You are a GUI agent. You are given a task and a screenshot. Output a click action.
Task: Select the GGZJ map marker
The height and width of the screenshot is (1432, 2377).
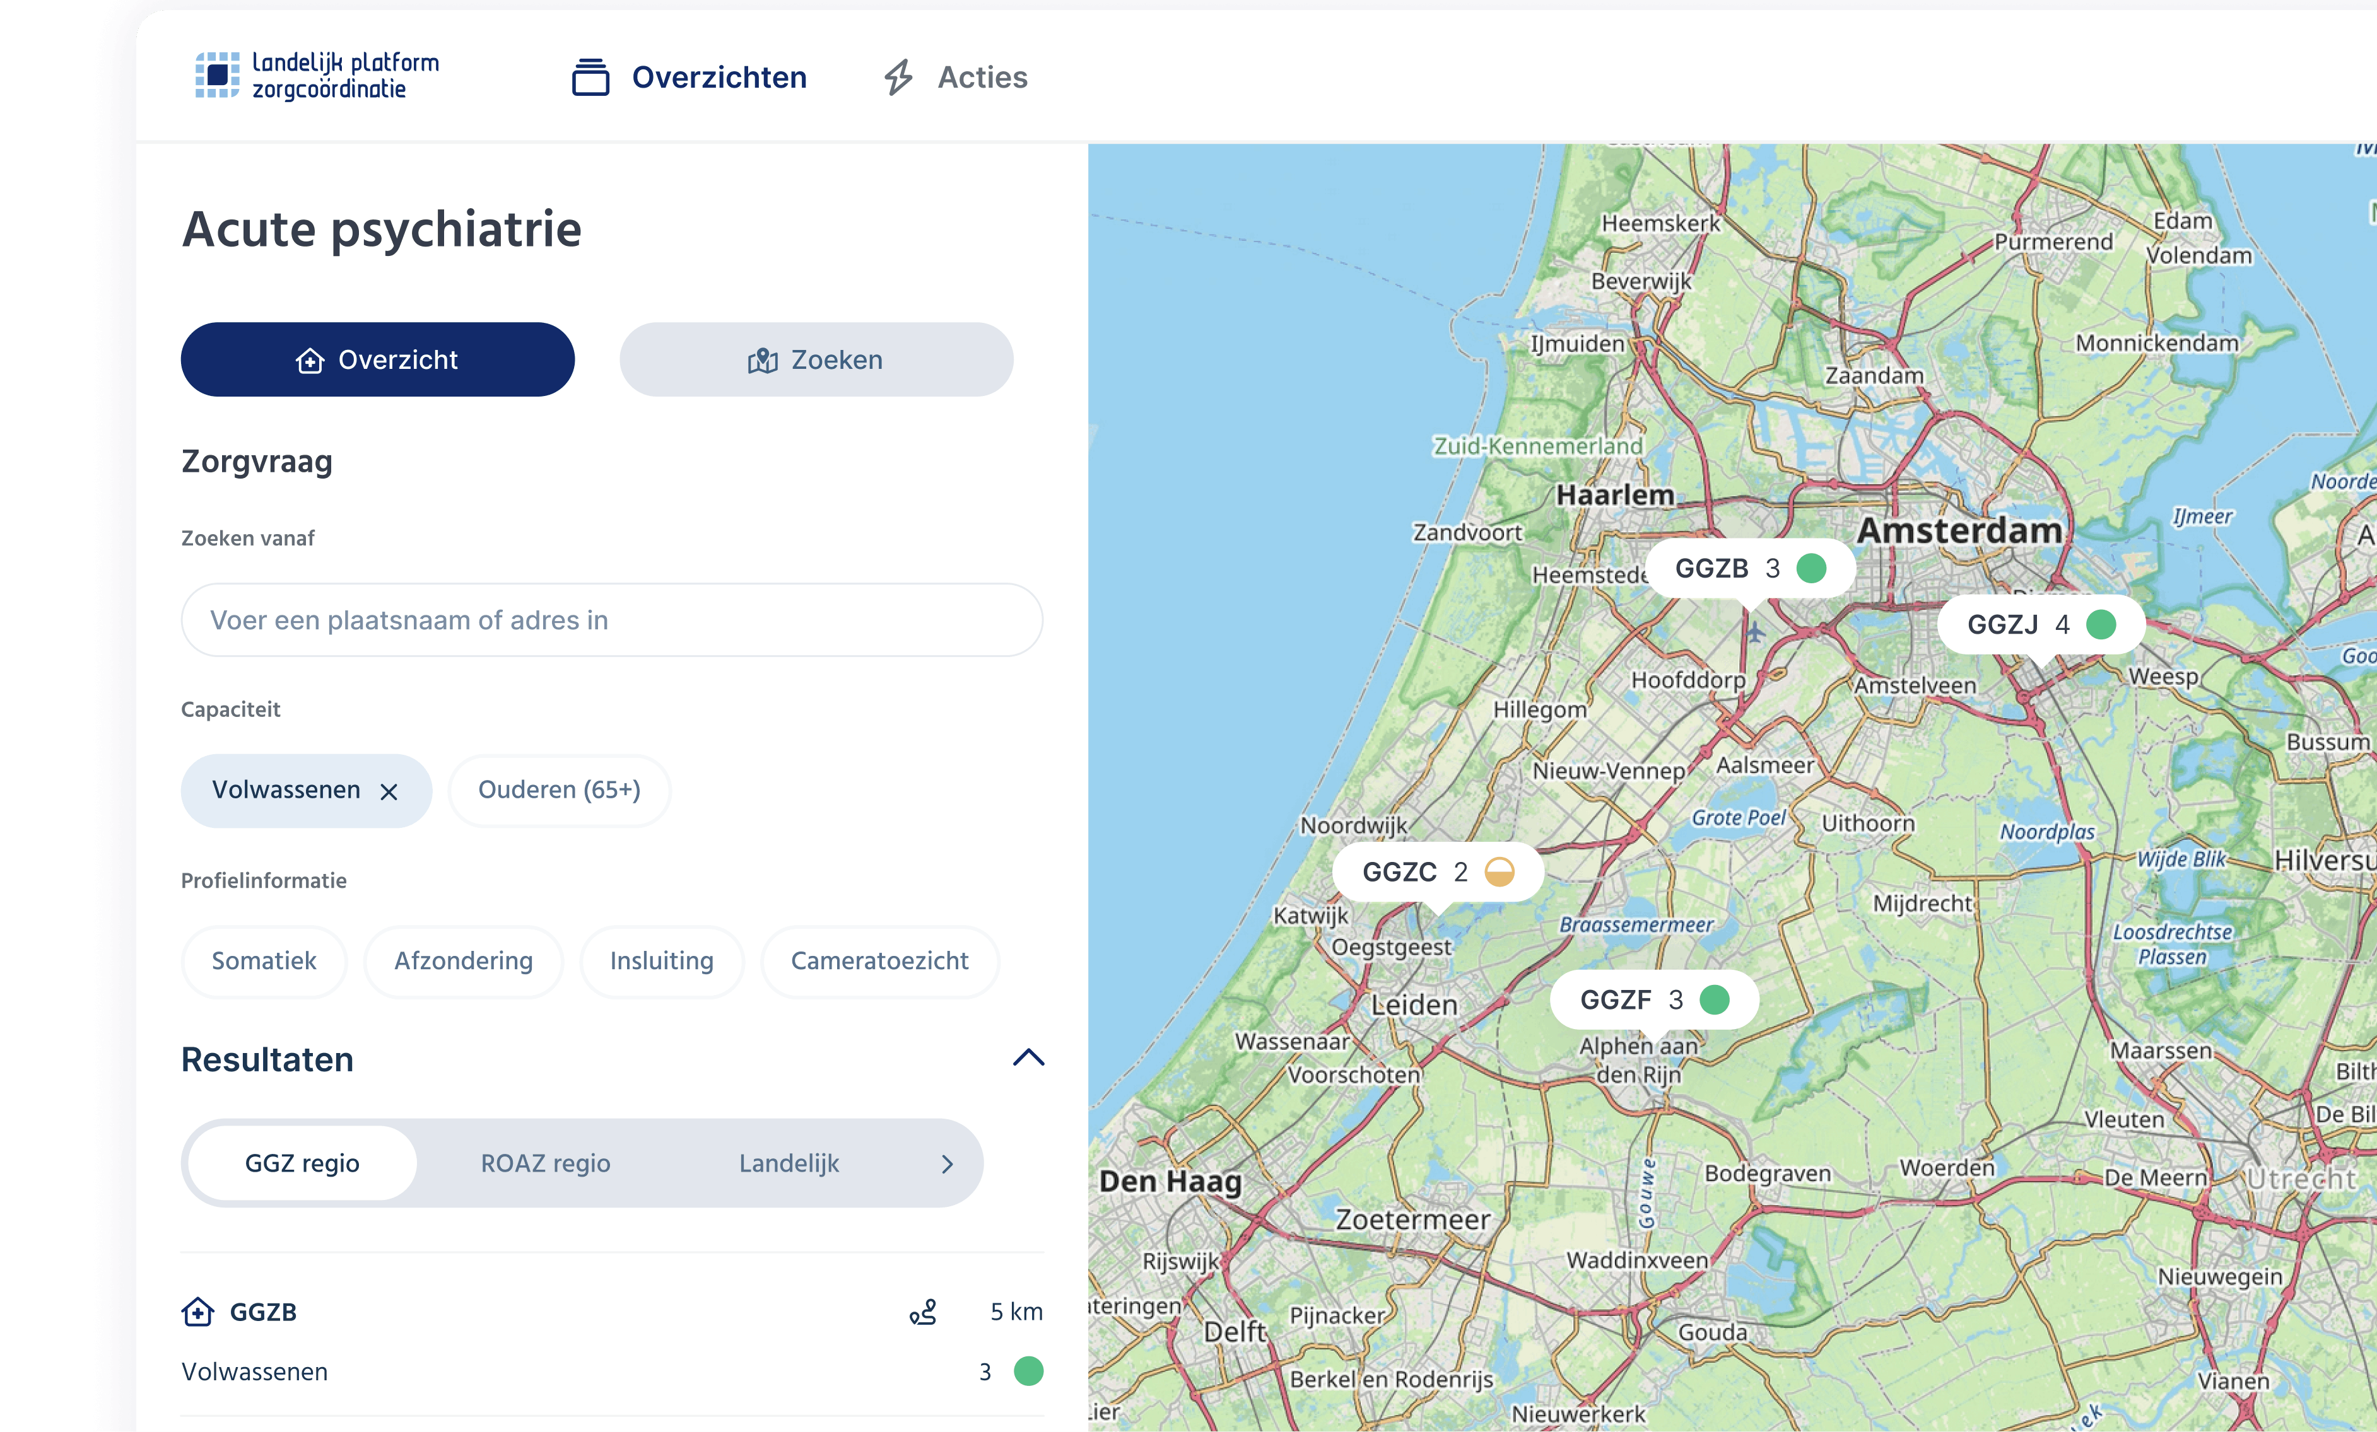pyautogui.click(x=2041, y=625)
